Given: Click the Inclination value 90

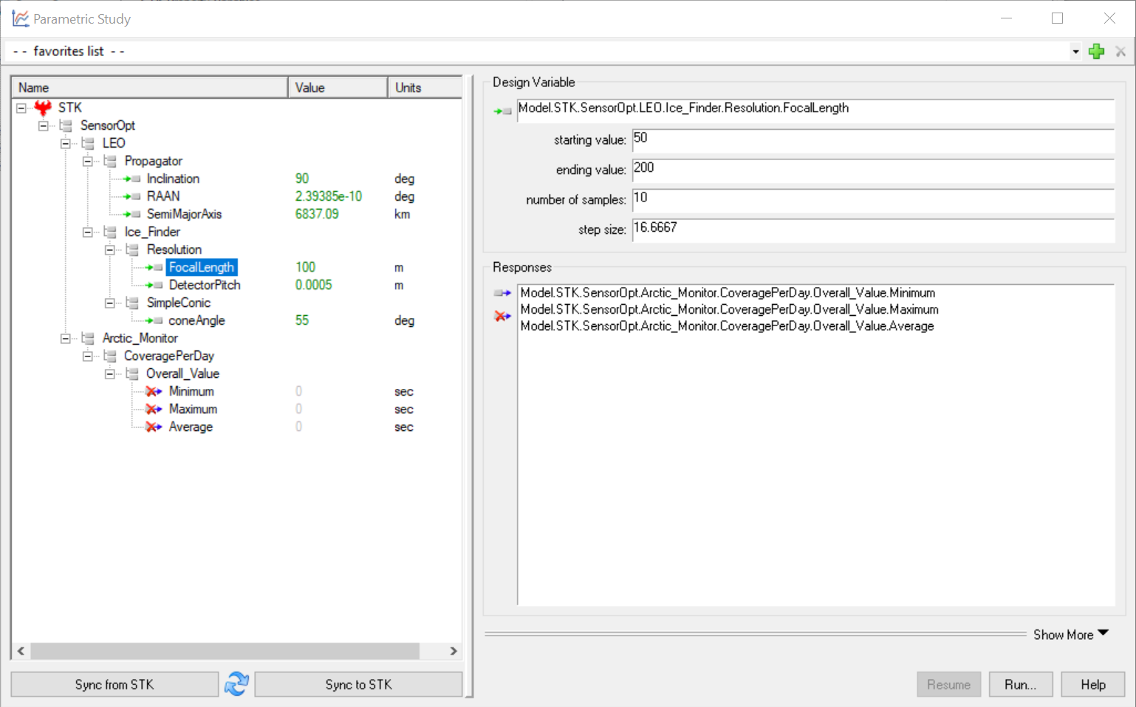Looking at the screenshot, I should point(302,179).
